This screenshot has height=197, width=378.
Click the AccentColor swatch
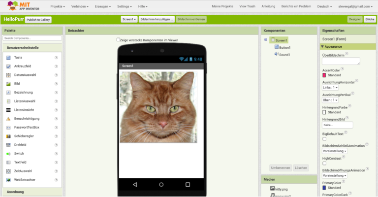(x=324, y=75)
